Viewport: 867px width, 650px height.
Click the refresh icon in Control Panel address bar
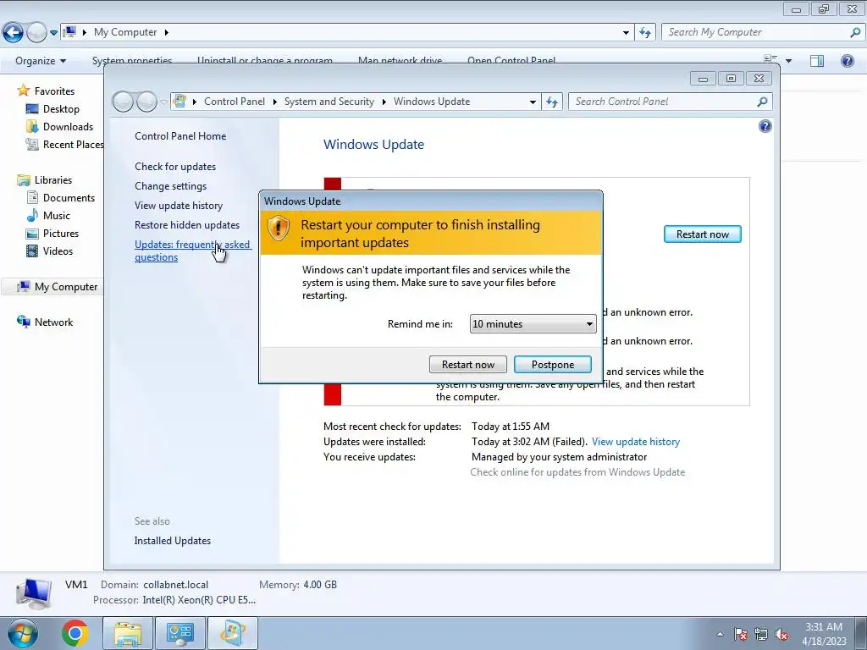click(552, 102)
